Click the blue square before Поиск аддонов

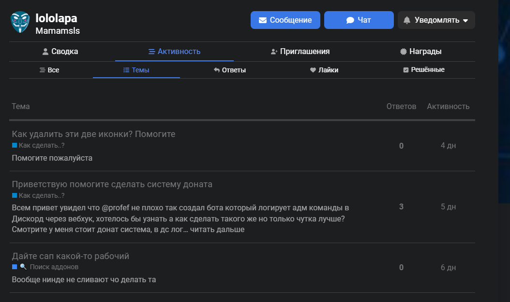[15, 267]
